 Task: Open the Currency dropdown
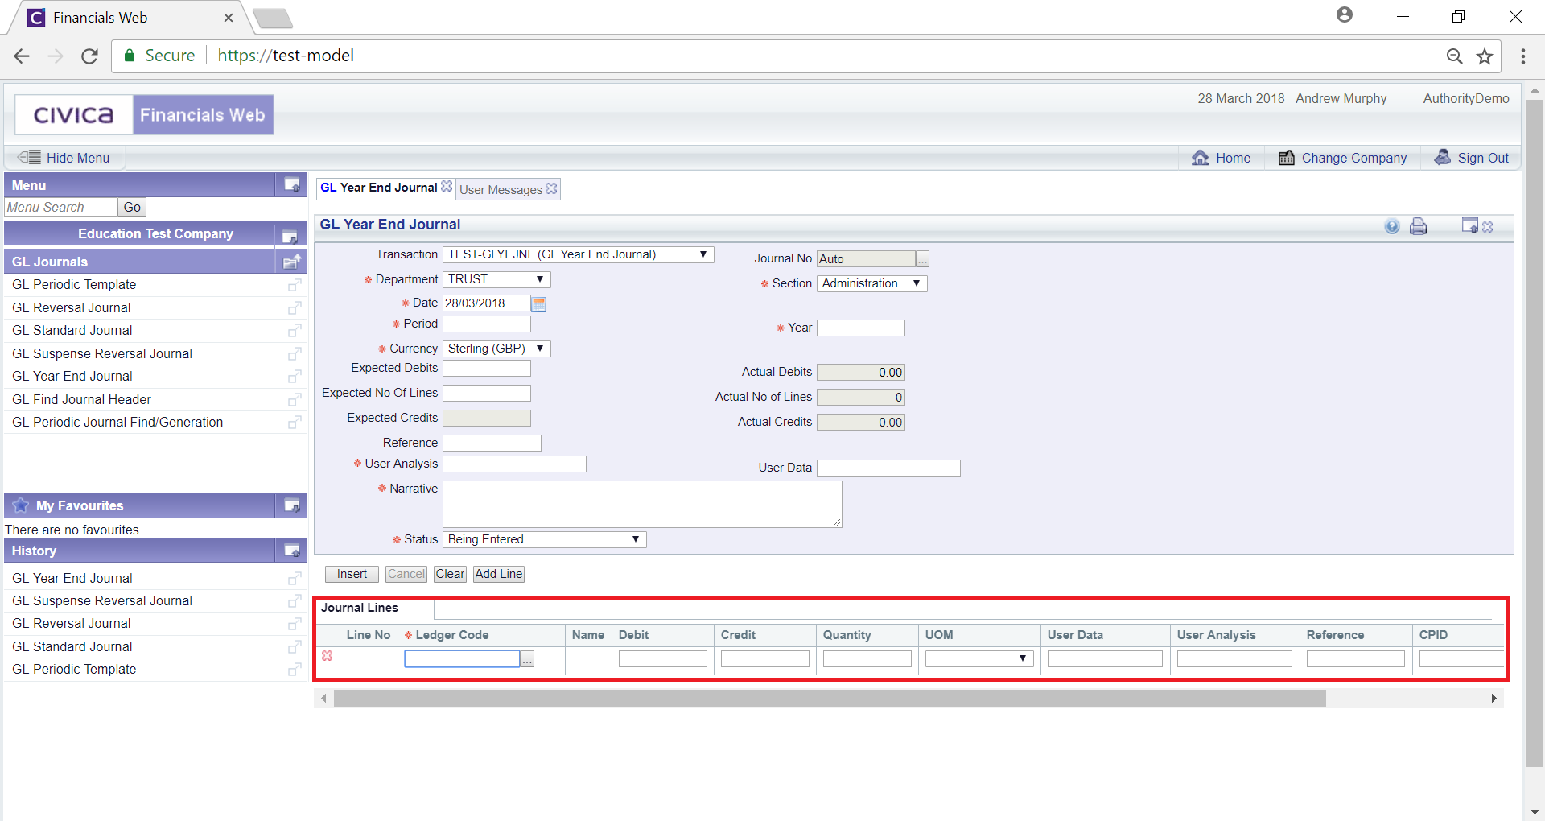point(496,349)
